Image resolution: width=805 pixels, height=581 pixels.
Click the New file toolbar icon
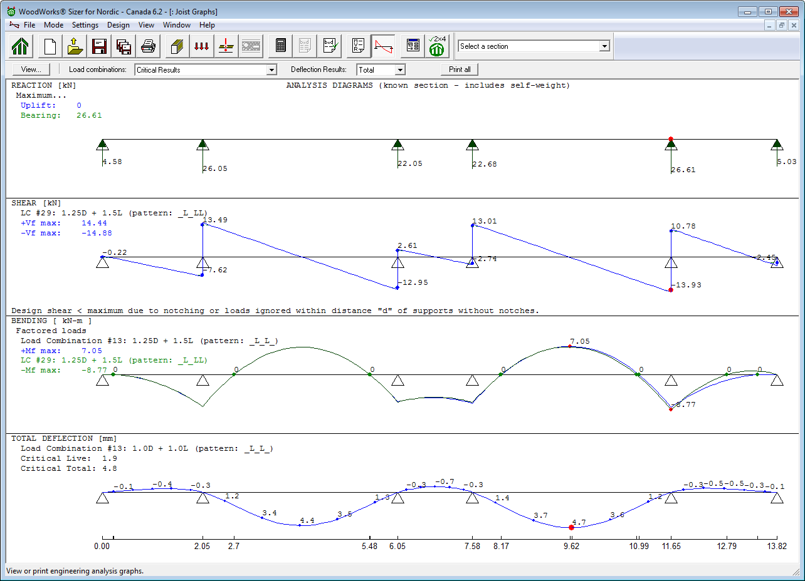tap(50, 46)
